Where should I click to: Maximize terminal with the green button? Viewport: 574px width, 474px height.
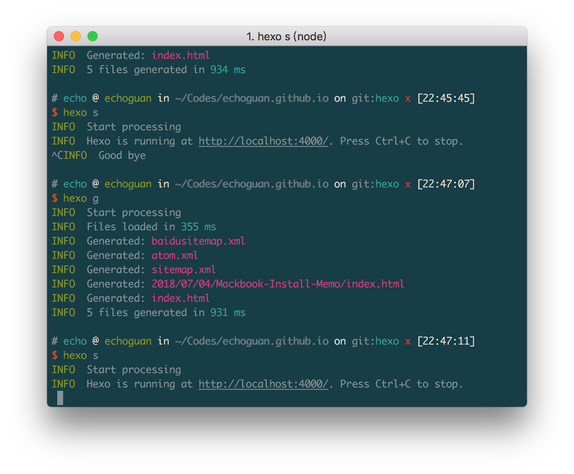click(x=93, y=36)
